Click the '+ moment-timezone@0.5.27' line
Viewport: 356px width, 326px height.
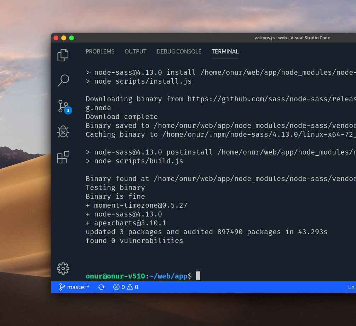coord(137,205)
